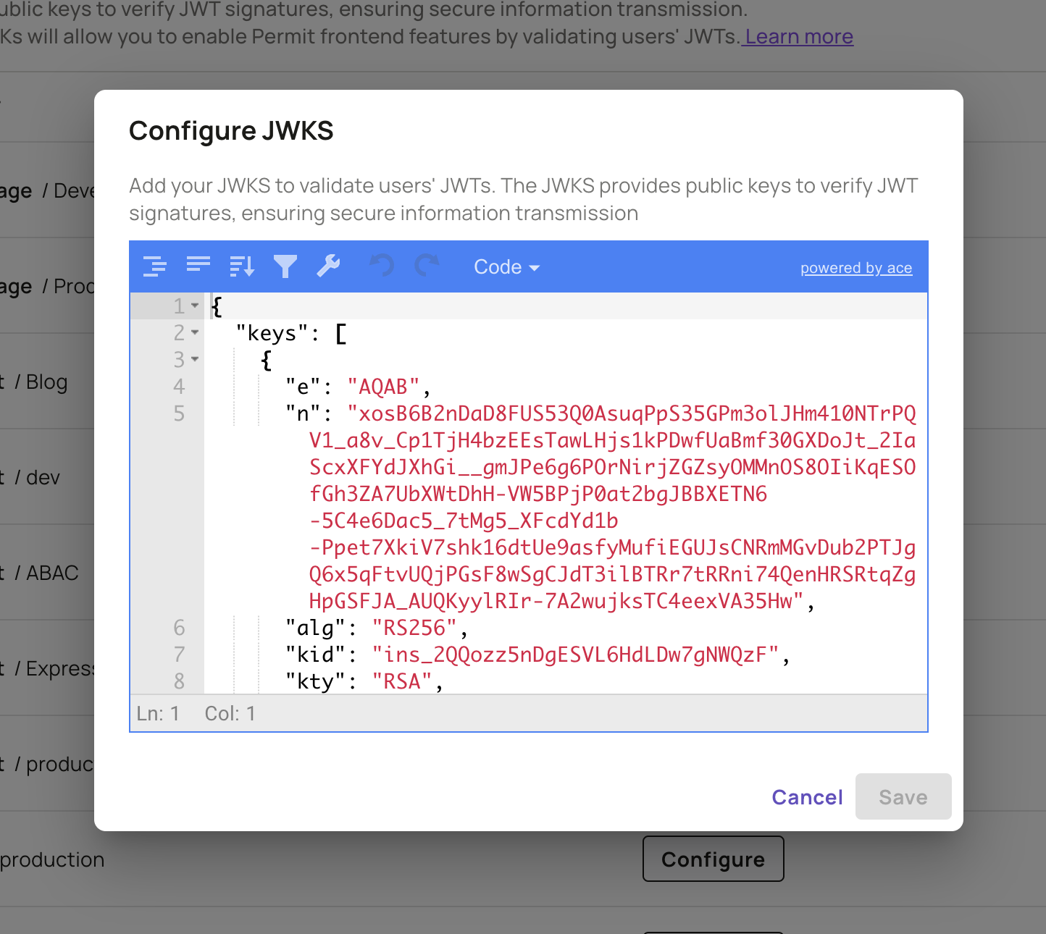
Task: Open the filter/transform tool
Action: [x=285, y=266]
